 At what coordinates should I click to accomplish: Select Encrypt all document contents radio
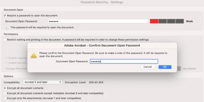tap(5, 88)
